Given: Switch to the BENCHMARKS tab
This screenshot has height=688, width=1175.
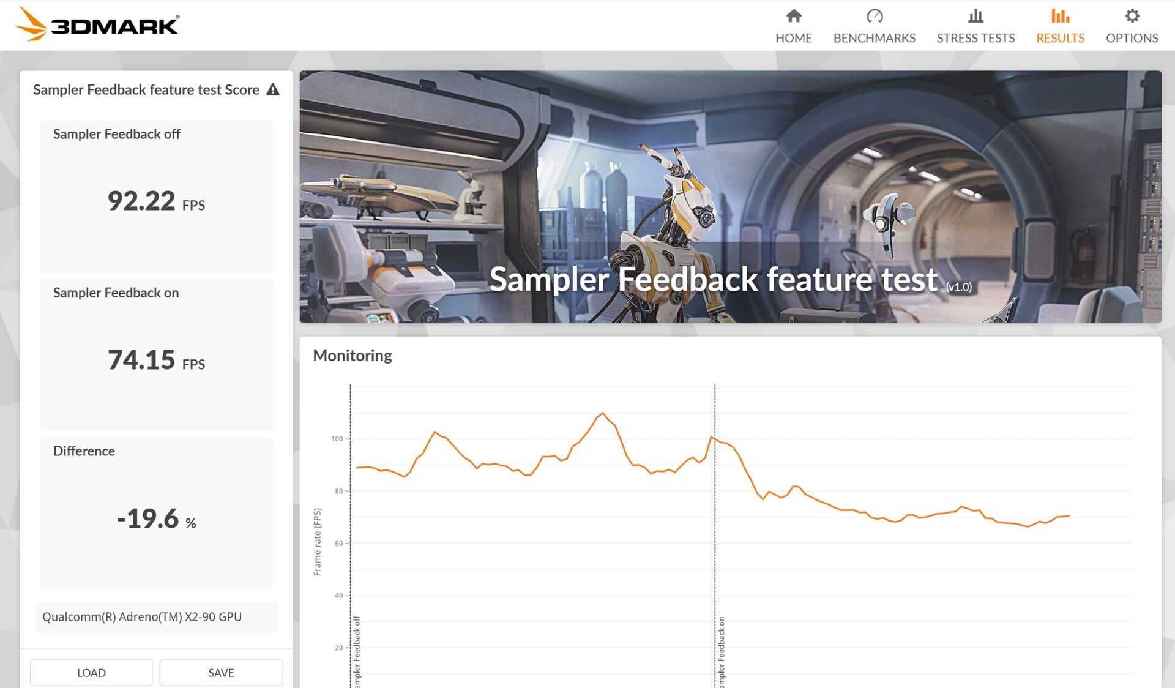Looking at the screenshot, I should [x=875, y=26].
